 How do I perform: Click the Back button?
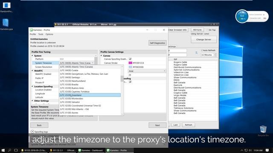39,125
